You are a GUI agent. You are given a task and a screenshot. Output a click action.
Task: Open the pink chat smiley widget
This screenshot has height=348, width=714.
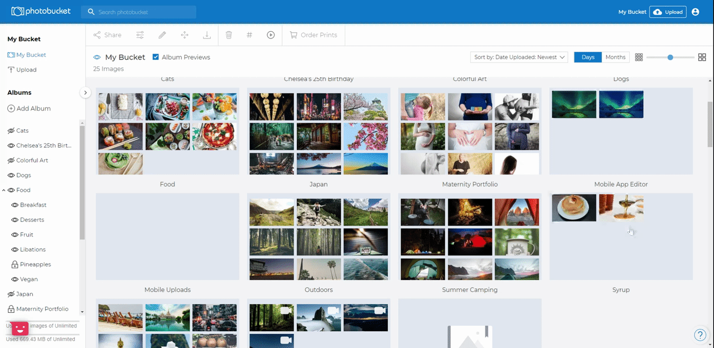(20, 328)
